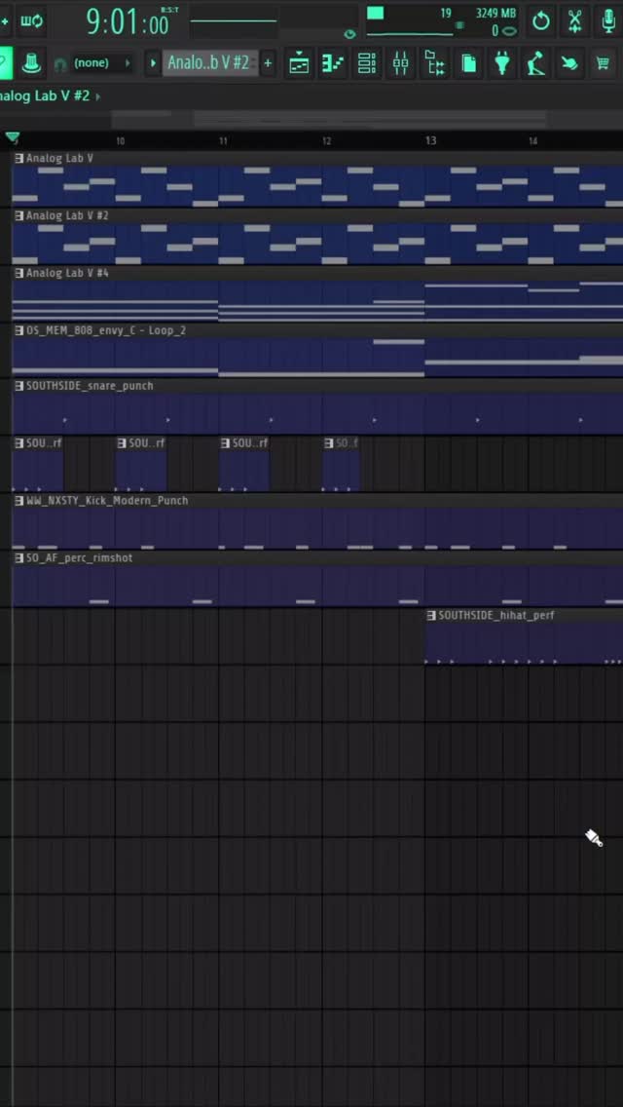Click the microphone recording icon
This screenshot has width=623, height=1107.
pos(609,19)
